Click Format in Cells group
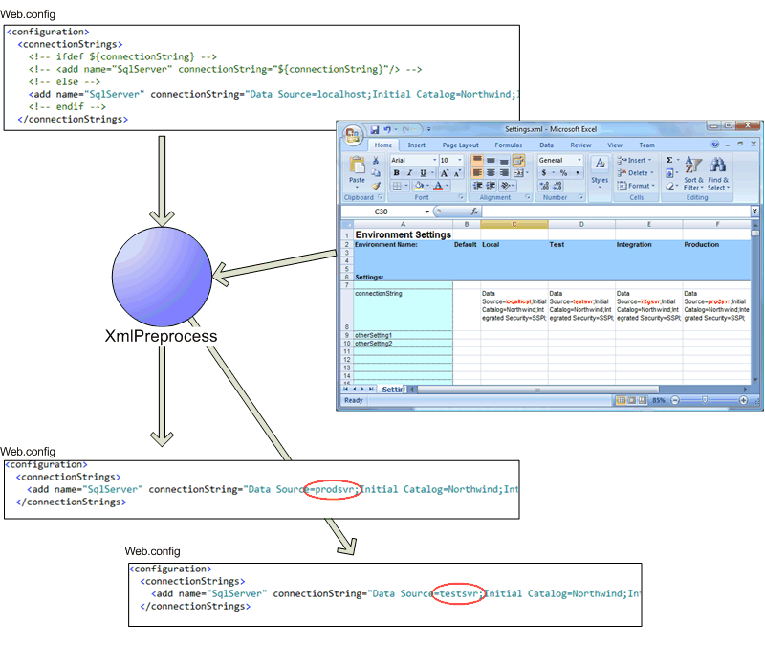The image size is (765, 647). tap(636, 186)
